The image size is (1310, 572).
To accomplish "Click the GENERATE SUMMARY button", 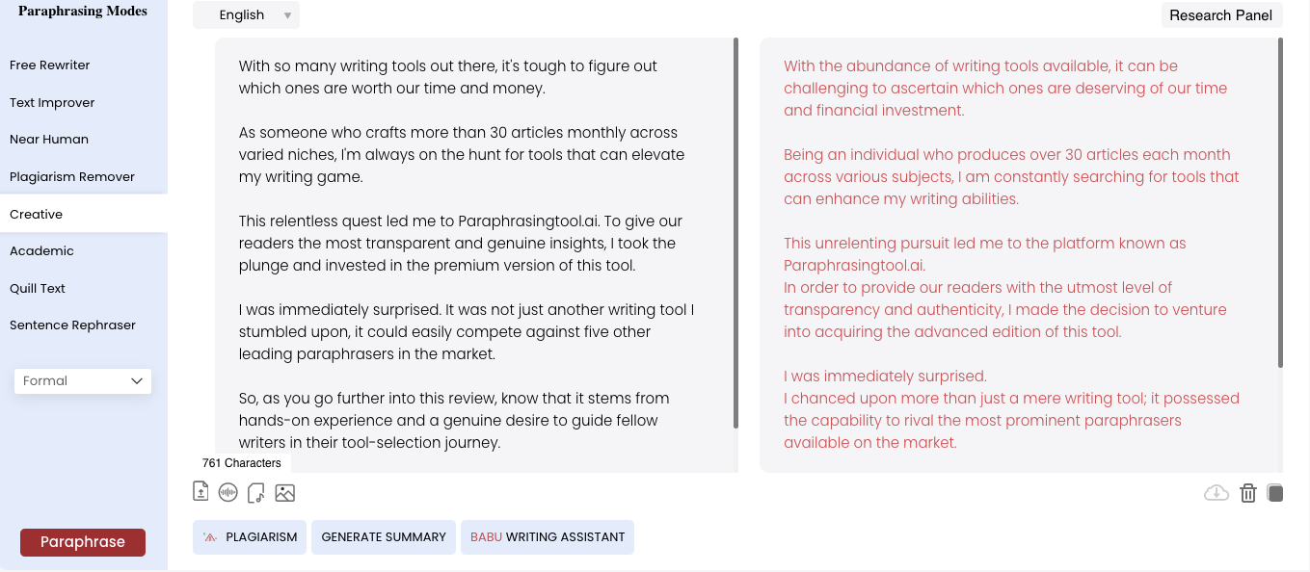I will (384, 537).
